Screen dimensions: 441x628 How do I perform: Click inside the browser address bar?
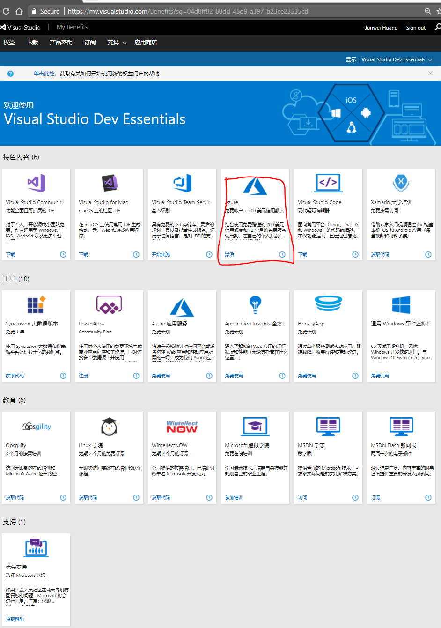tap(187, 11)
